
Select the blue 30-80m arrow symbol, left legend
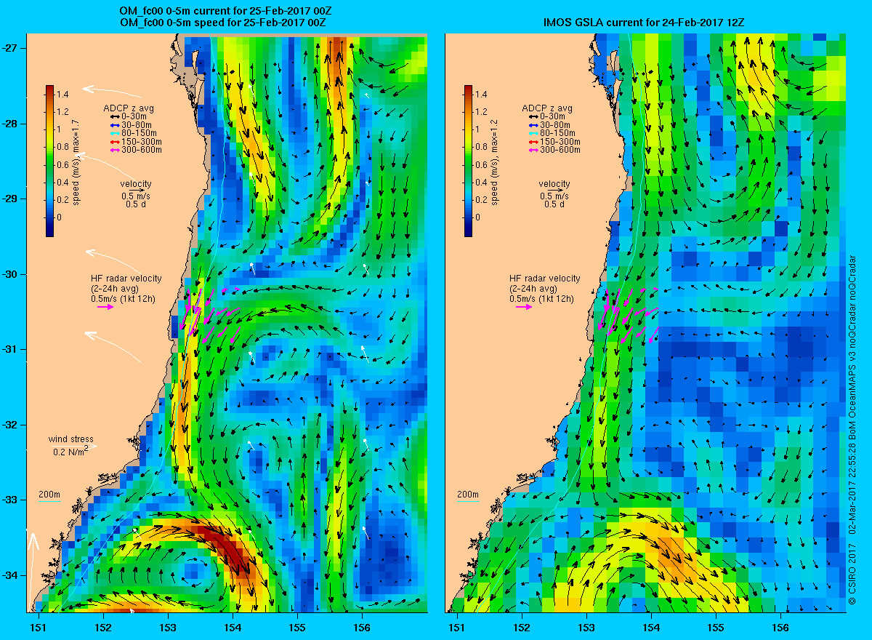[113, 124]
